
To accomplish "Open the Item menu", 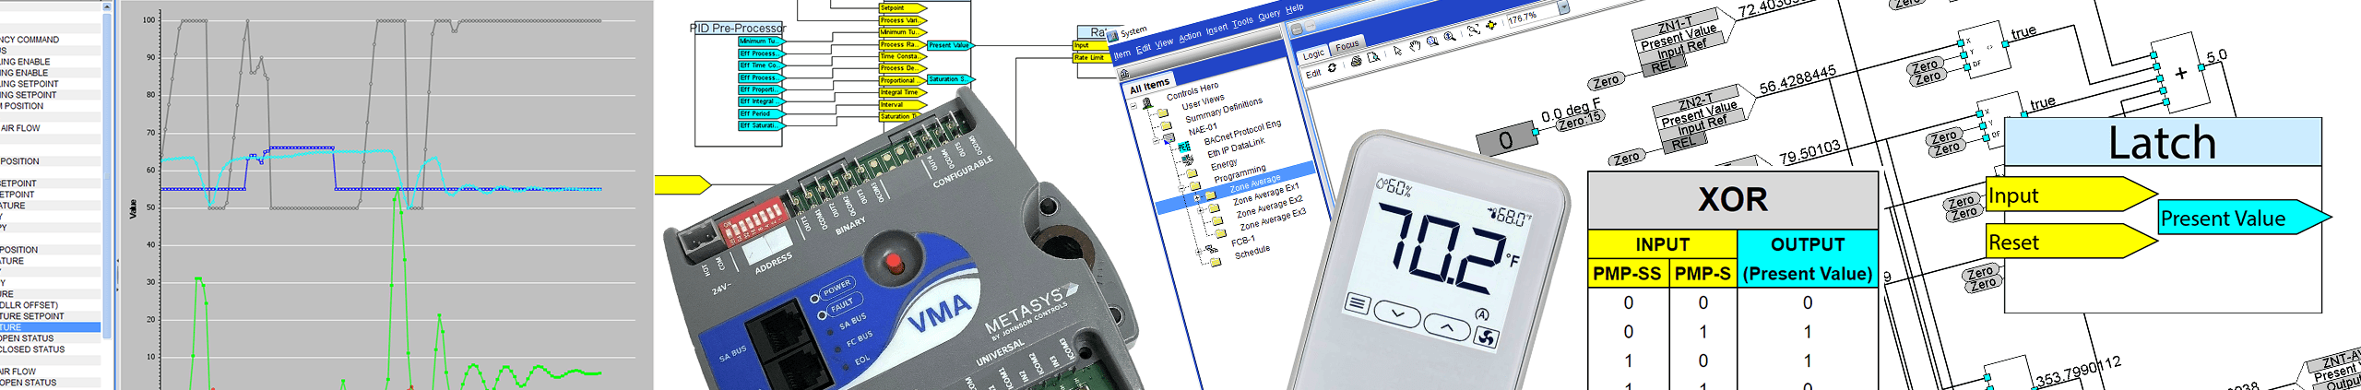I will point(1122,55).
